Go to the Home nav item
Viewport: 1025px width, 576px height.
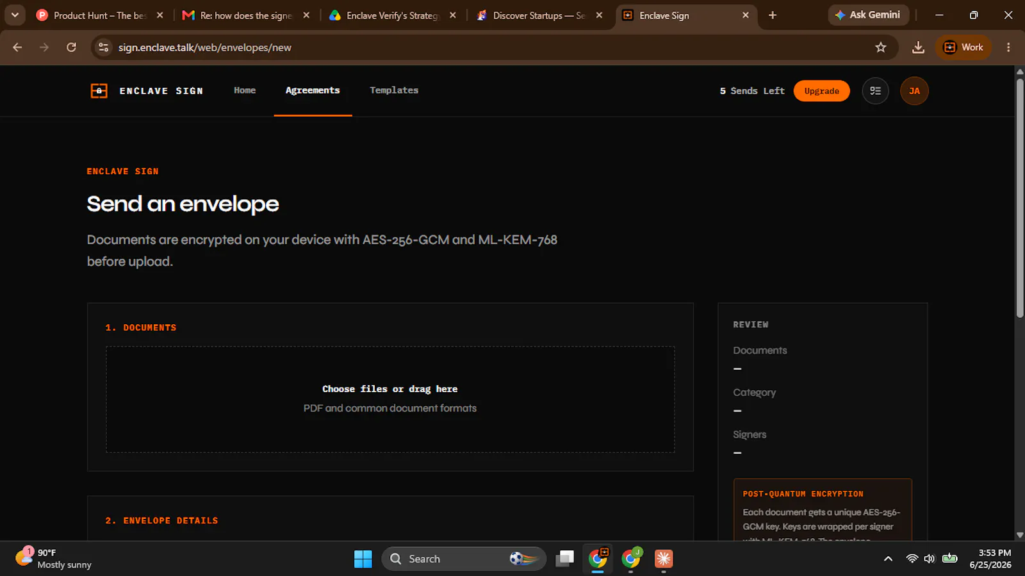click(x=245, y=90)
